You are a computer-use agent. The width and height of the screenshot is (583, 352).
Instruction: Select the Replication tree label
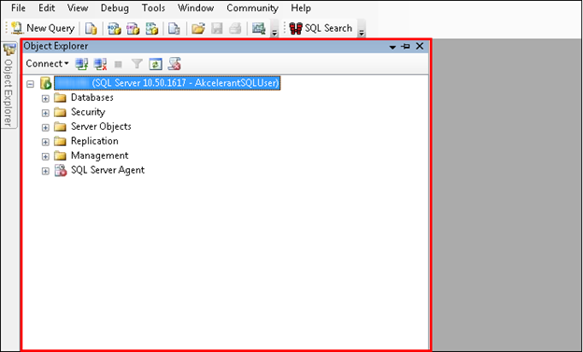tap(94, 141)
